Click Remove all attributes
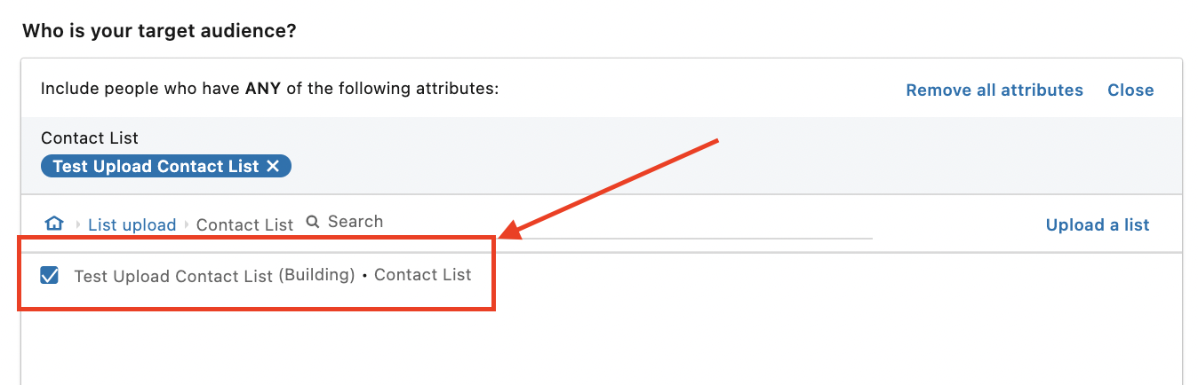The width and height of the screenshot is (1198, 385). [x=994, y=90]
